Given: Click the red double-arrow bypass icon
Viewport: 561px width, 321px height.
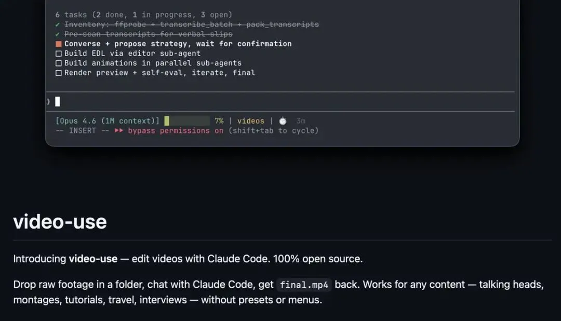Looking at the screenshot, I should click(119, 131).
